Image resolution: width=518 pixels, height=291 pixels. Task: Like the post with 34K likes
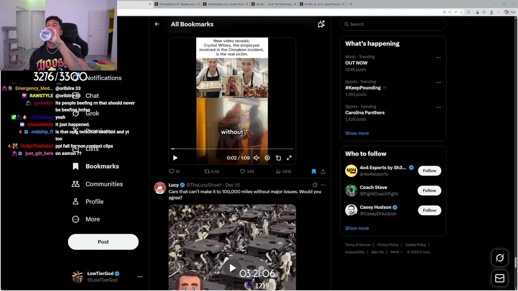tap(247, 171)
